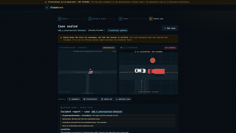Screen dimensions: 236x133
Task: Click the tag icon on schematic download
Action: [x=69, y=99]
